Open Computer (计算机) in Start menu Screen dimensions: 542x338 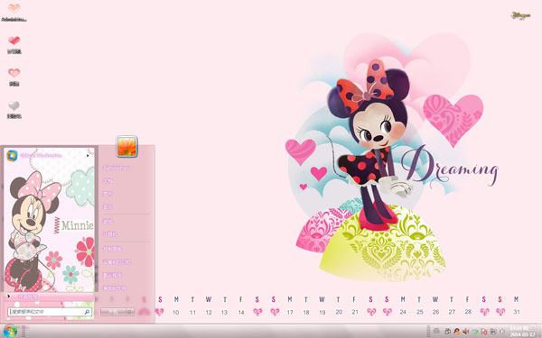pyautogui.click(x=110, y=234)
